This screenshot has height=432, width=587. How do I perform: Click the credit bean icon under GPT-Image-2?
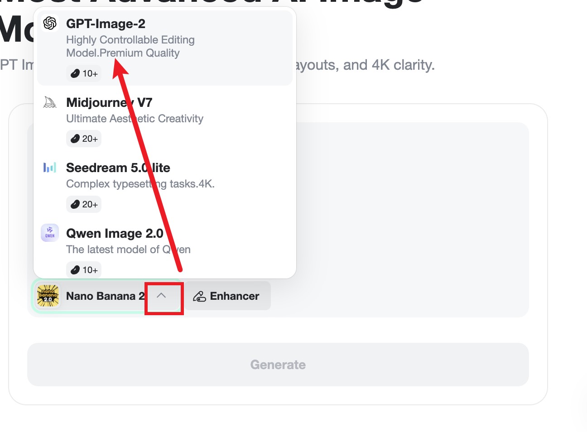[75, 73]
